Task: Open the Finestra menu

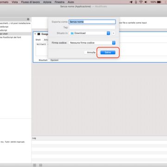Action: [59, 2]
